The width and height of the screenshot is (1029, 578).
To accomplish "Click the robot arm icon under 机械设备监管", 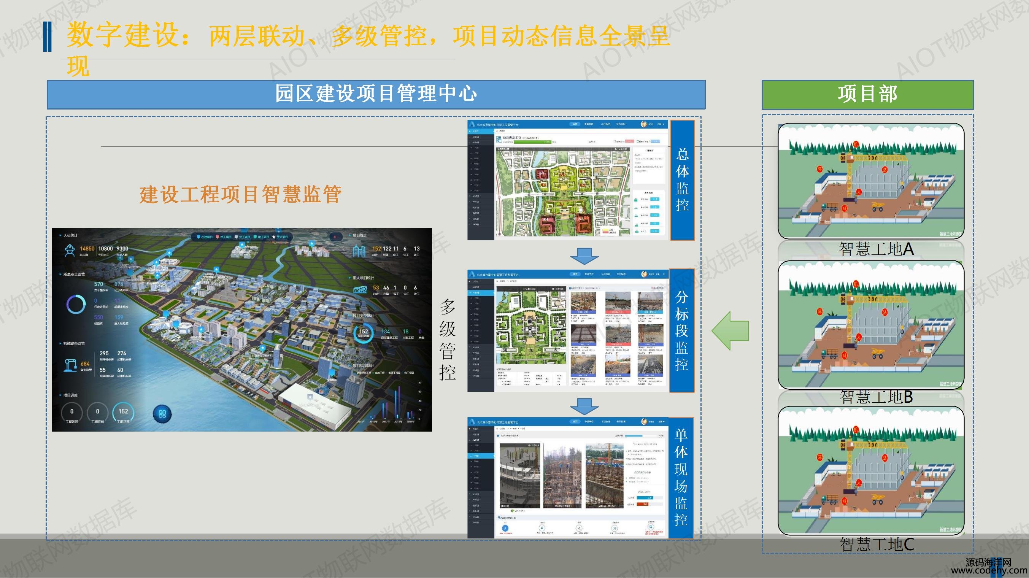I will pyautogui.click(x=70, y=365).
